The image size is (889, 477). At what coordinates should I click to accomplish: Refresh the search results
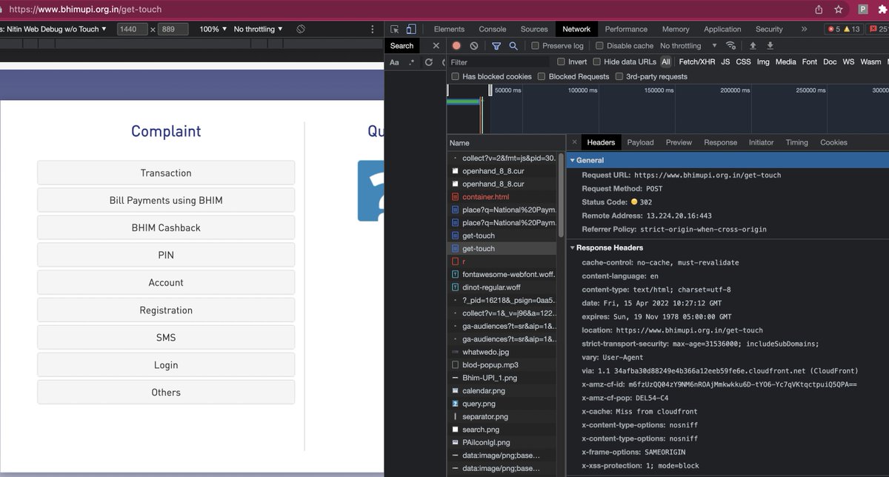point(429,62)
